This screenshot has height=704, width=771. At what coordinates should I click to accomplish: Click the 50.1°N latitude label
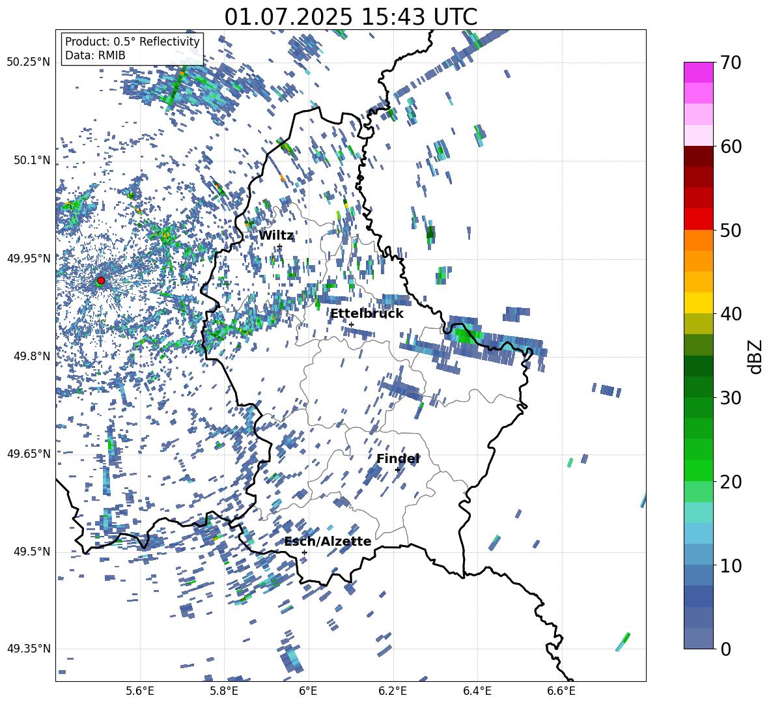point(32,161)
